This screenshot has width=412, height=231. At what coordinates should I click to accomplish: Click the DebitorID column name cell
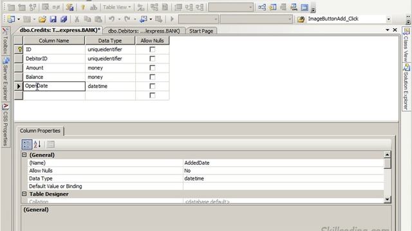point(54,58)
